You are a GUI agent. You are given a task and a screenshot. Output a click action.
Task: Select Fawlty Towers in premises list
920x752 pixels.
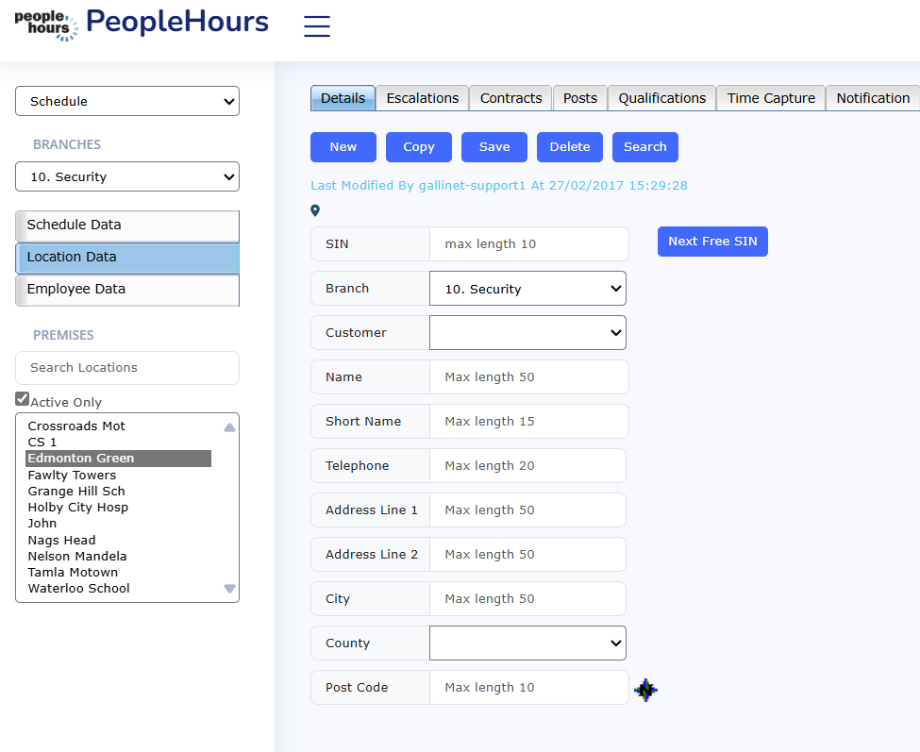click(73, 475)
